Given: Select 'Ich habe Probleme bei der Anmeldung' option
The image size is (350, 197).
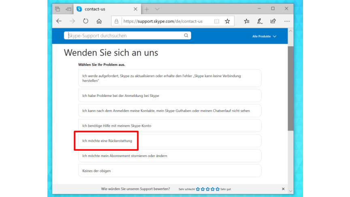Looking at the screenshot, I should coord(170,96).
